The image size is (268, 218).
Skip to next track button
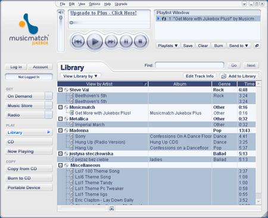point(111,42)
